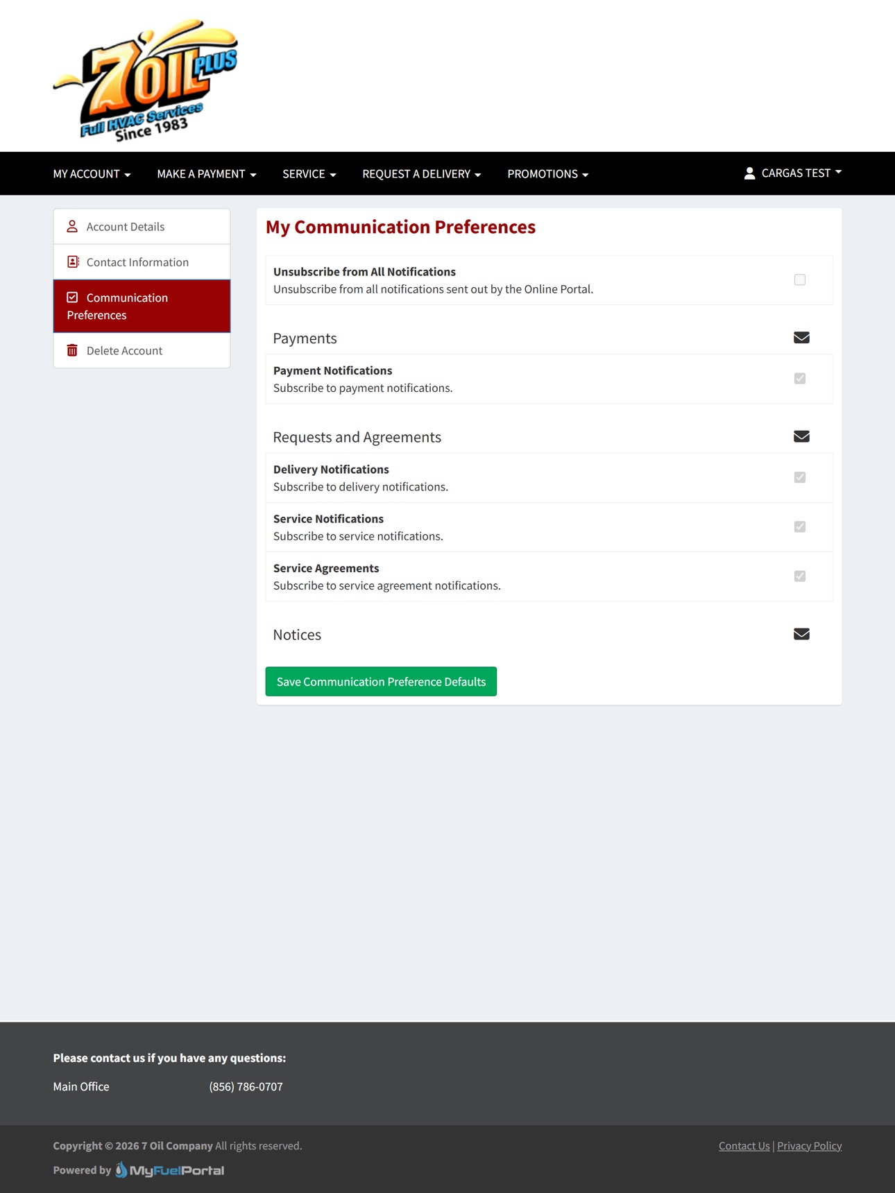Expand REQUEST A DELIVERY menu

(x=422, y=174)
